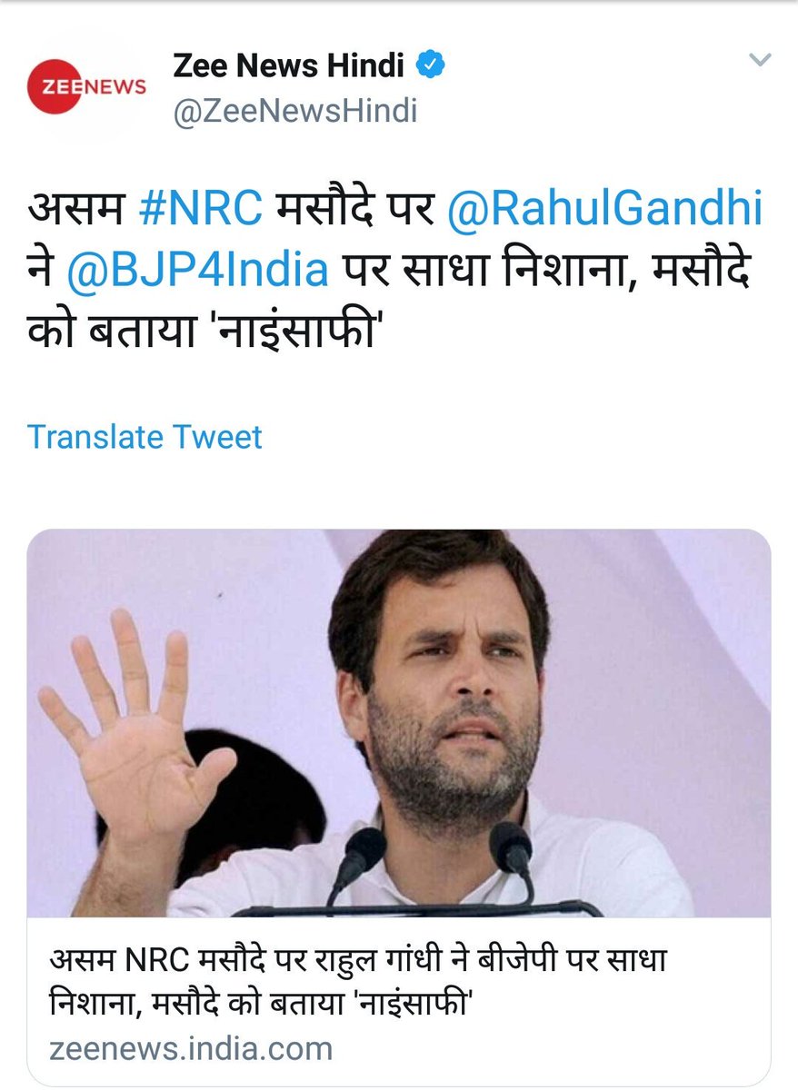Open the article preview photo
798x1090 pixels.
[398, 723]
